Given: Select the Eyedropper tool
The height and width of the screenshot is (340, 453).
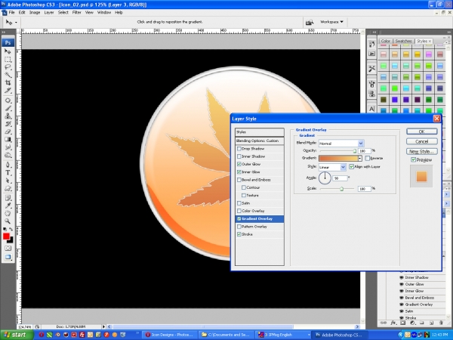Looking at the screenshot, I should click(8, 206).
